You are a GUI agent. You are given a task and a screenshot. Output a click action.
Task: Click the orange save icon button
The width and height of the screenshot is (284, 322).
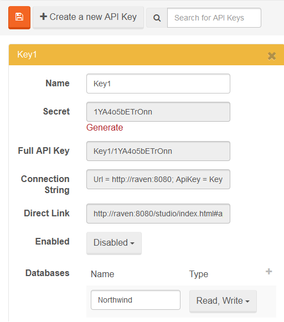coord(19,18)
